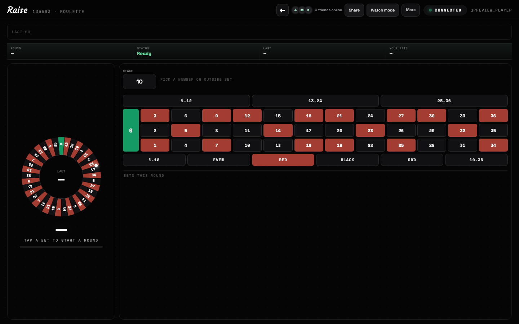519x324 pixels.
Task: Choose number 31 cell
Action: pos(462,145)
